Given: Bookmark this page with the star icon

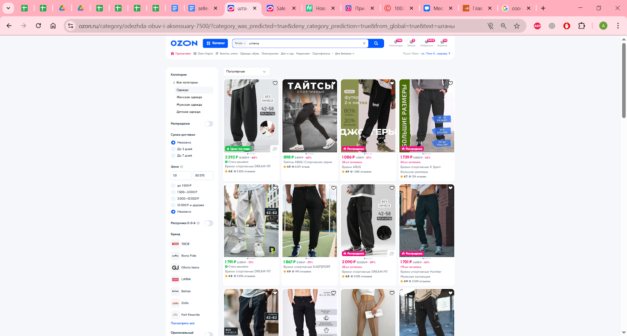Looking at the screenshot, I should click(x=517, y=26).
